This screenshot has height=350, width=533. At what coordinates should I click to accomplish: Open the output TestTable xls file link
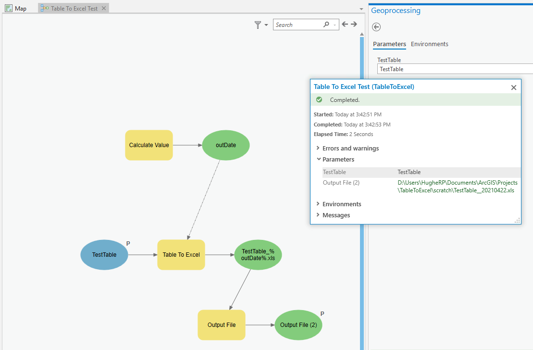pos(457,187)
